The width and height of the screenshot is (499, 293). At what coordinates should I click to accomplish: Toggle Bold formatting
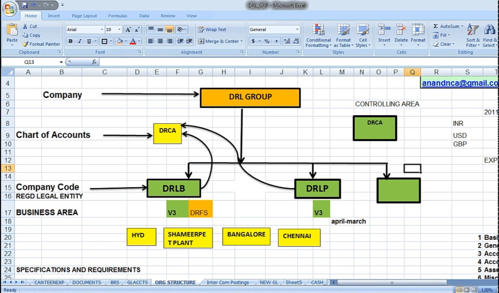[70, 41]
